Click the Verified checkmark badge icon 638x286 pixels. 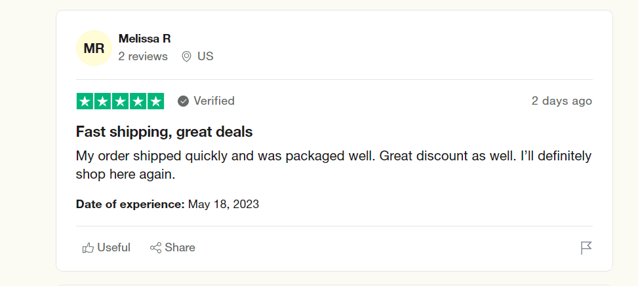[x=184, y=101]
